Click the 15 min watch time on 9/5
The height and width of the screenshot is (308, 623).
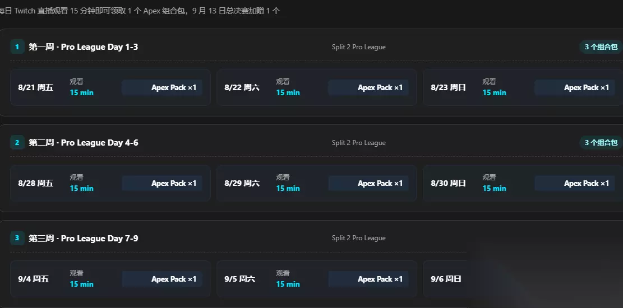tap(288, 284)
